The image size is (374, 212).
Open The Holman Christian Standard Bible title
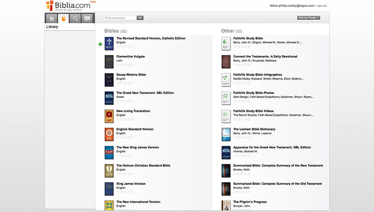coord(143,166)
